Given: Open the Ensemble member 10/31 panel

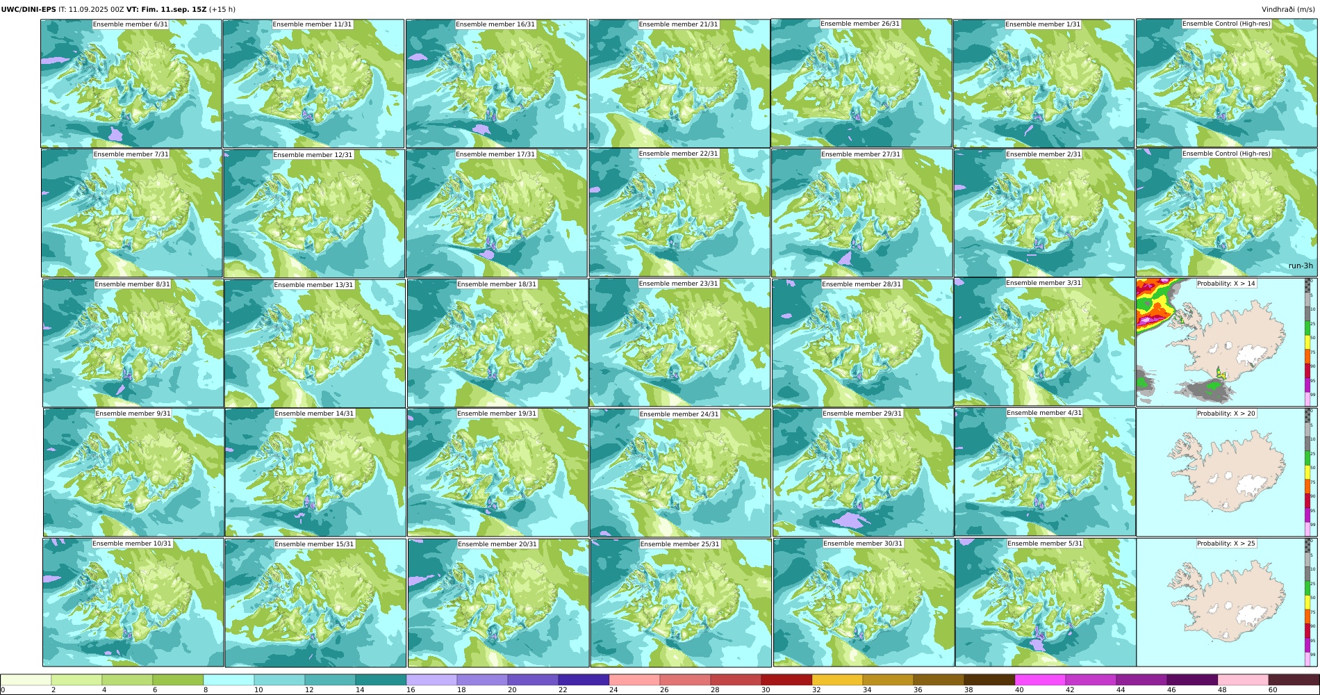Looking at the screenshot, I should click(x=133, y=603).
